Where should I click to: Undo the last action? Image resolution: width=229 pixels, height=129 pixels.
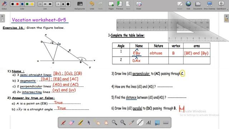(92, 5)
